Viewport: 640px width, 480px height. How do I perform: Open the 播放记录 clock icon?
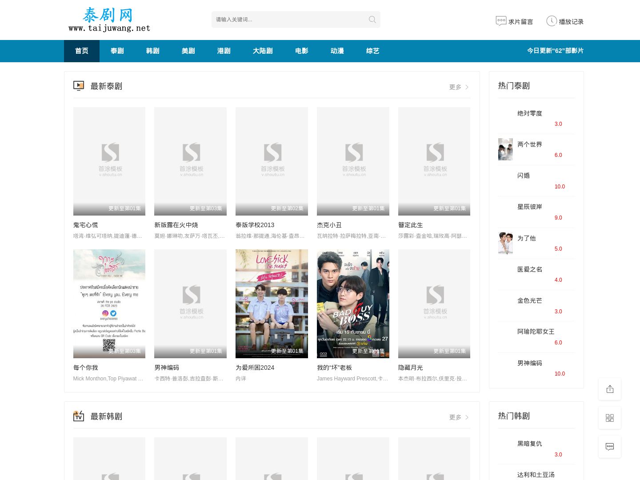551,21
